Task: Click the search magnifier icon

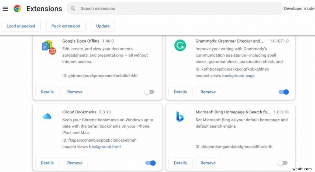Action: click(73, 9)
